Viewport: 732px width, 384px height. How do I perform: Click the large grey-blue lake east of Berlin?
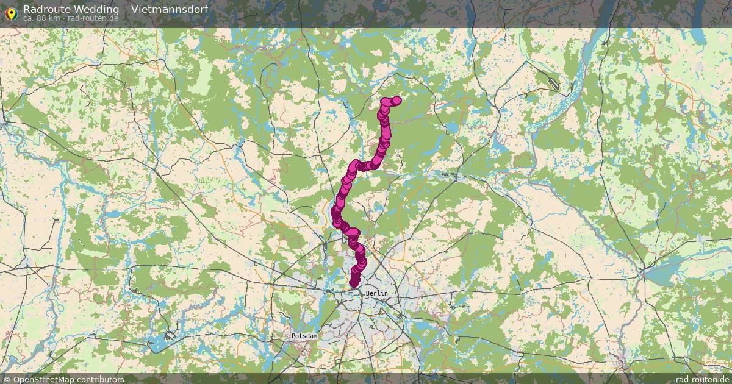666,274
